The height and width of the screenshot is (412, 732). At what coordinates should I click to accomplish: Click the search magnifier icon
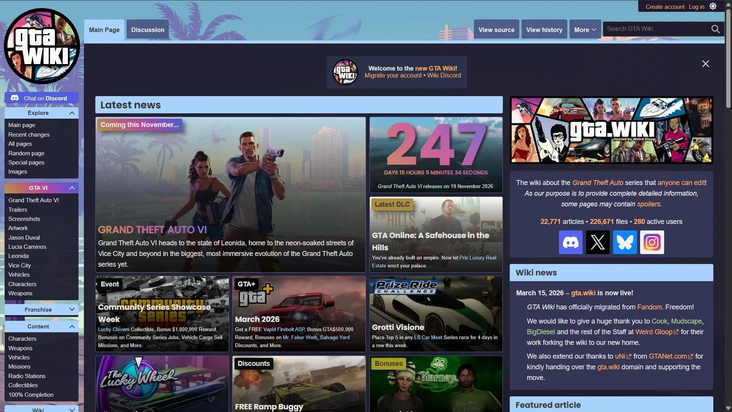pyautogui.click(x=716, y=29)
